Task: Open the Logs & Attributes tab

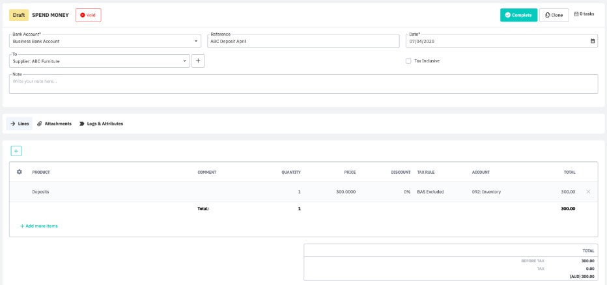Action: 101,124
